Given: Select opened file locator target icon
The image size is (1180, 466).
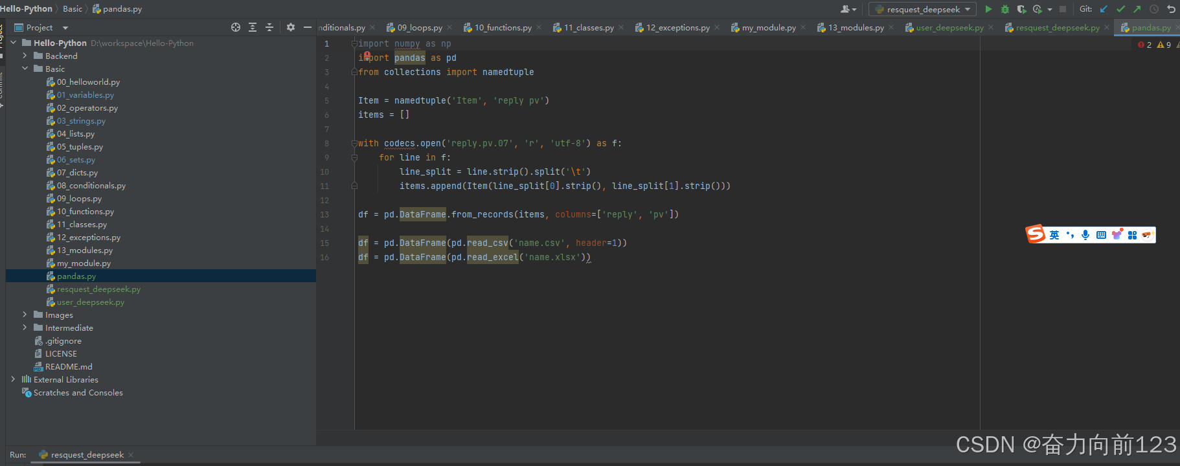Looking at the screenshot, I should click(x=236, y=27).
